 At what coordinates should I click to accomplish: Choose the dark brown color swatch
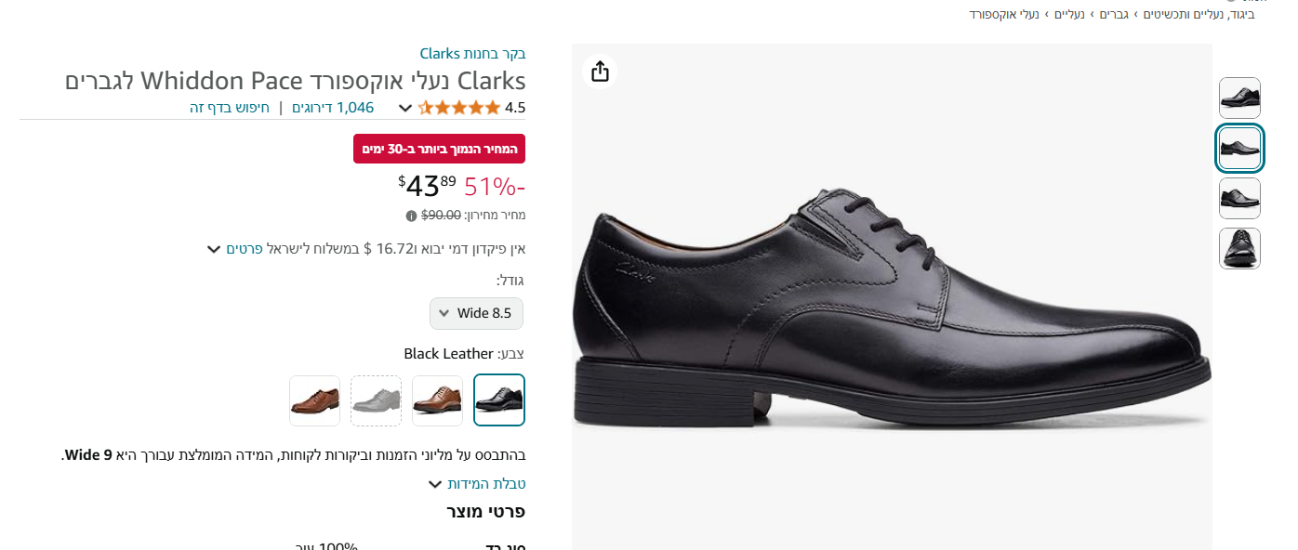(x=314, y=400)
